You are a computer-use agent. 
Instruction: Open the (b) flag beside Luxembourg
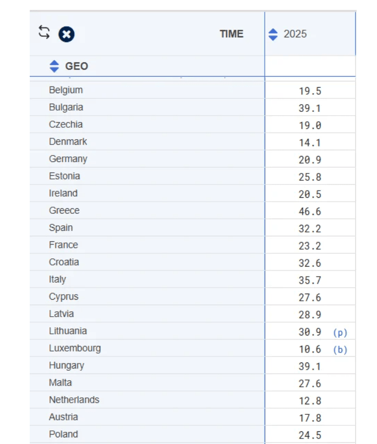340,350
